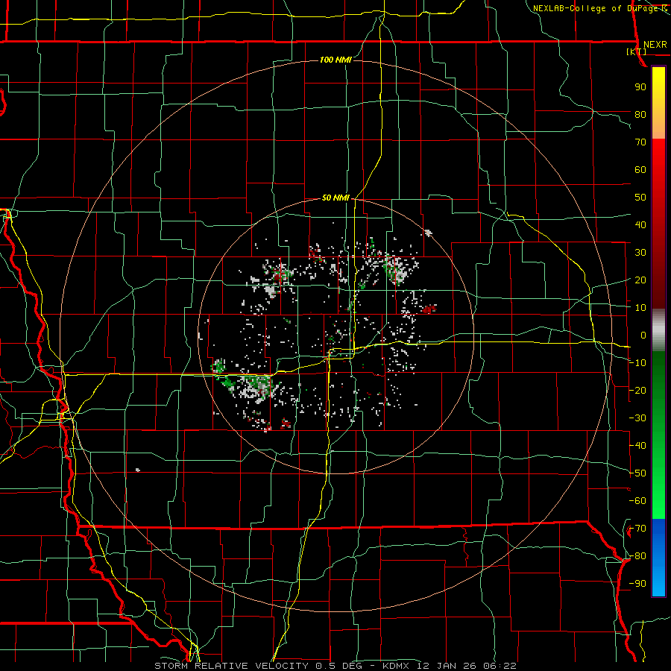
Task: Click the -50 scale value
Action: [637, 473]
